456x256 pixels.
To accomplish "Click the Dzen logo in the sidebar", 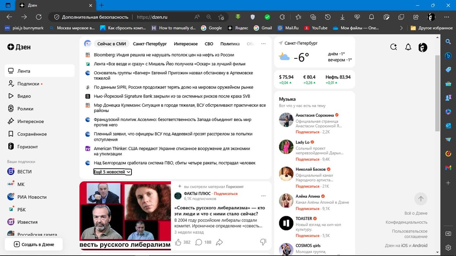I will click(x=19, y=47).
